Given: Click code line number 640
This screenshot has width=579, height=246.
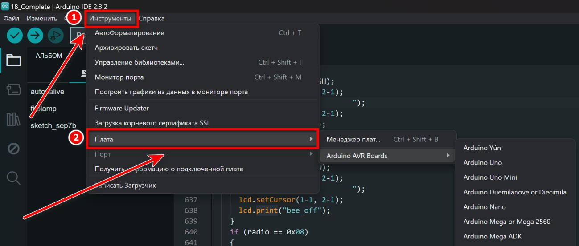Looking at the screenshot, I should pyautogui.click(x=191, y=232).
